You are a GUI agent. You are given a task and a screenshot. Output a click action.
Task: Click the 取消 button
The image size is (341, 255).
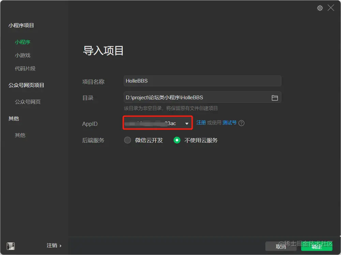point(281,246)
